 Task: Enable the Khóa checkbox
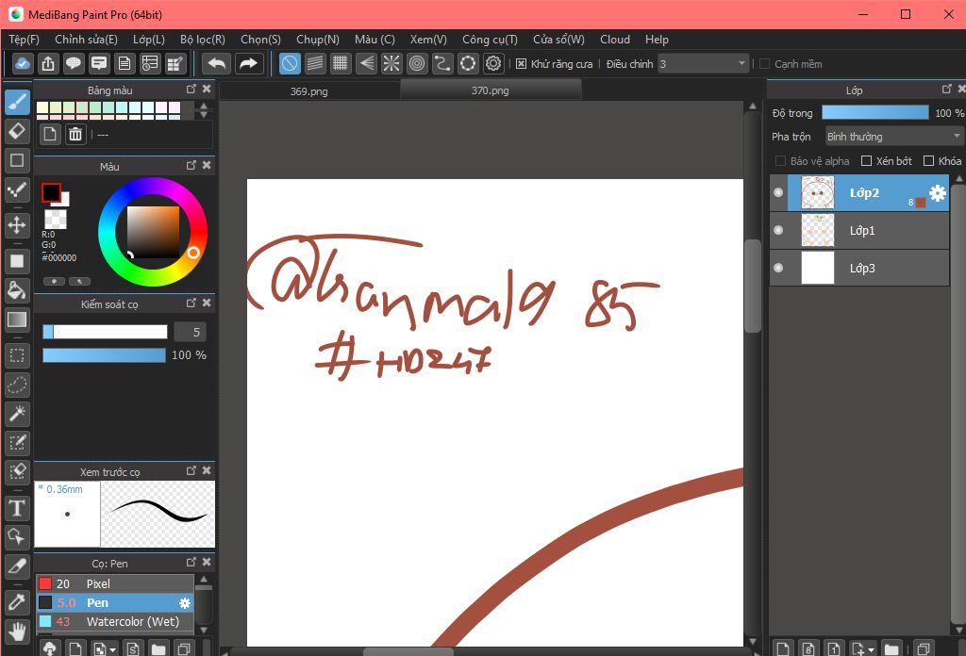click(x=928, y=160)
